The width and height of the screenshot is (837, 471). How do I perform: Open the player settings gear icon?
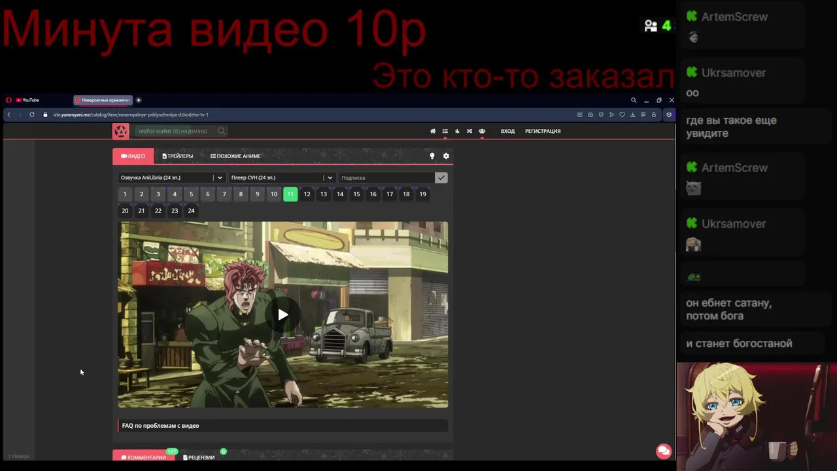(446, 156)
